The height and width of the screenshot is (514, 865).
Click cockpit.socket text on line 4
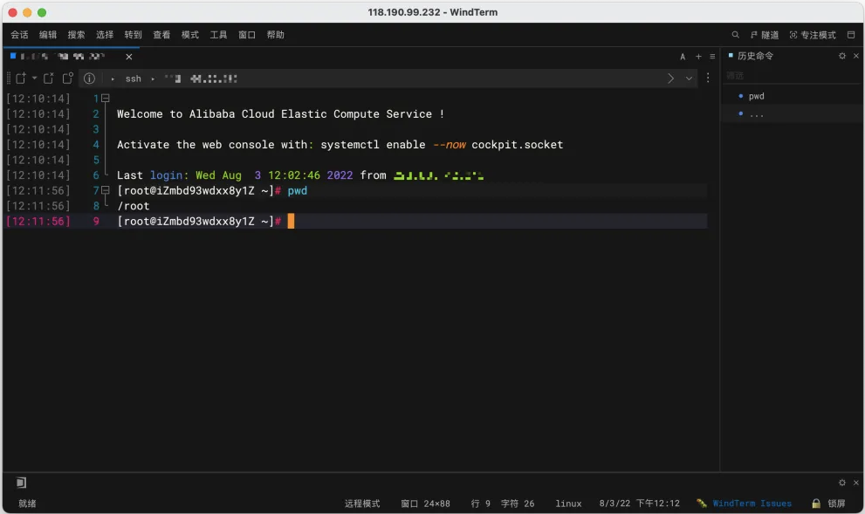tap(518, 145)
